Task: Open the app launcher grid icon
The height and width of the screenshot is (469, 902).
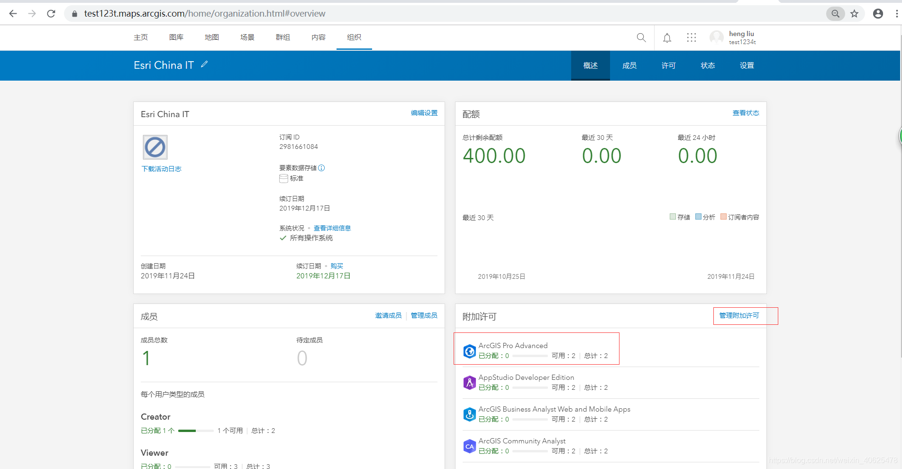Action: click(x=692, y=37)
